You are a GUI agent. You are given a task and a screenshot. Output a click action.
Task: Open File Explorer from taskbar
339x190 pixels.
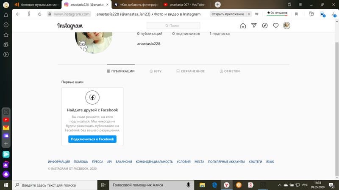click(x=203, y=185)
